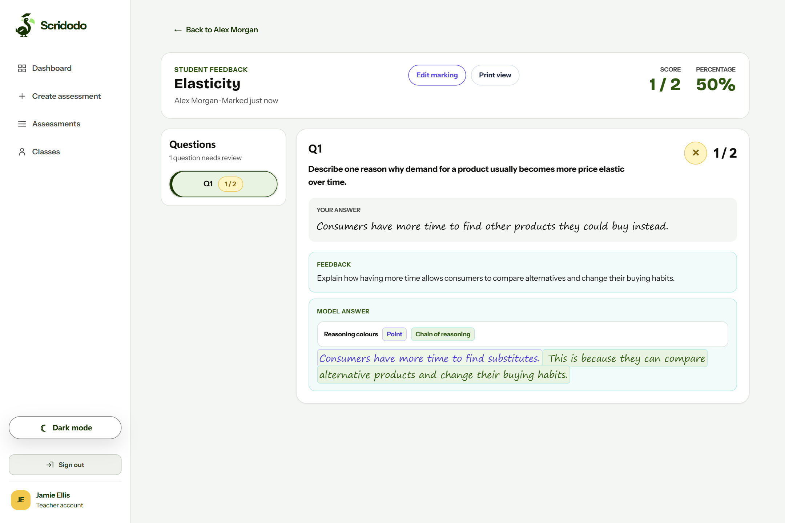Click the Dashboard grid icon
Image resolution: width=785 pixels, height=523 pixels.
tap(22, 68)
